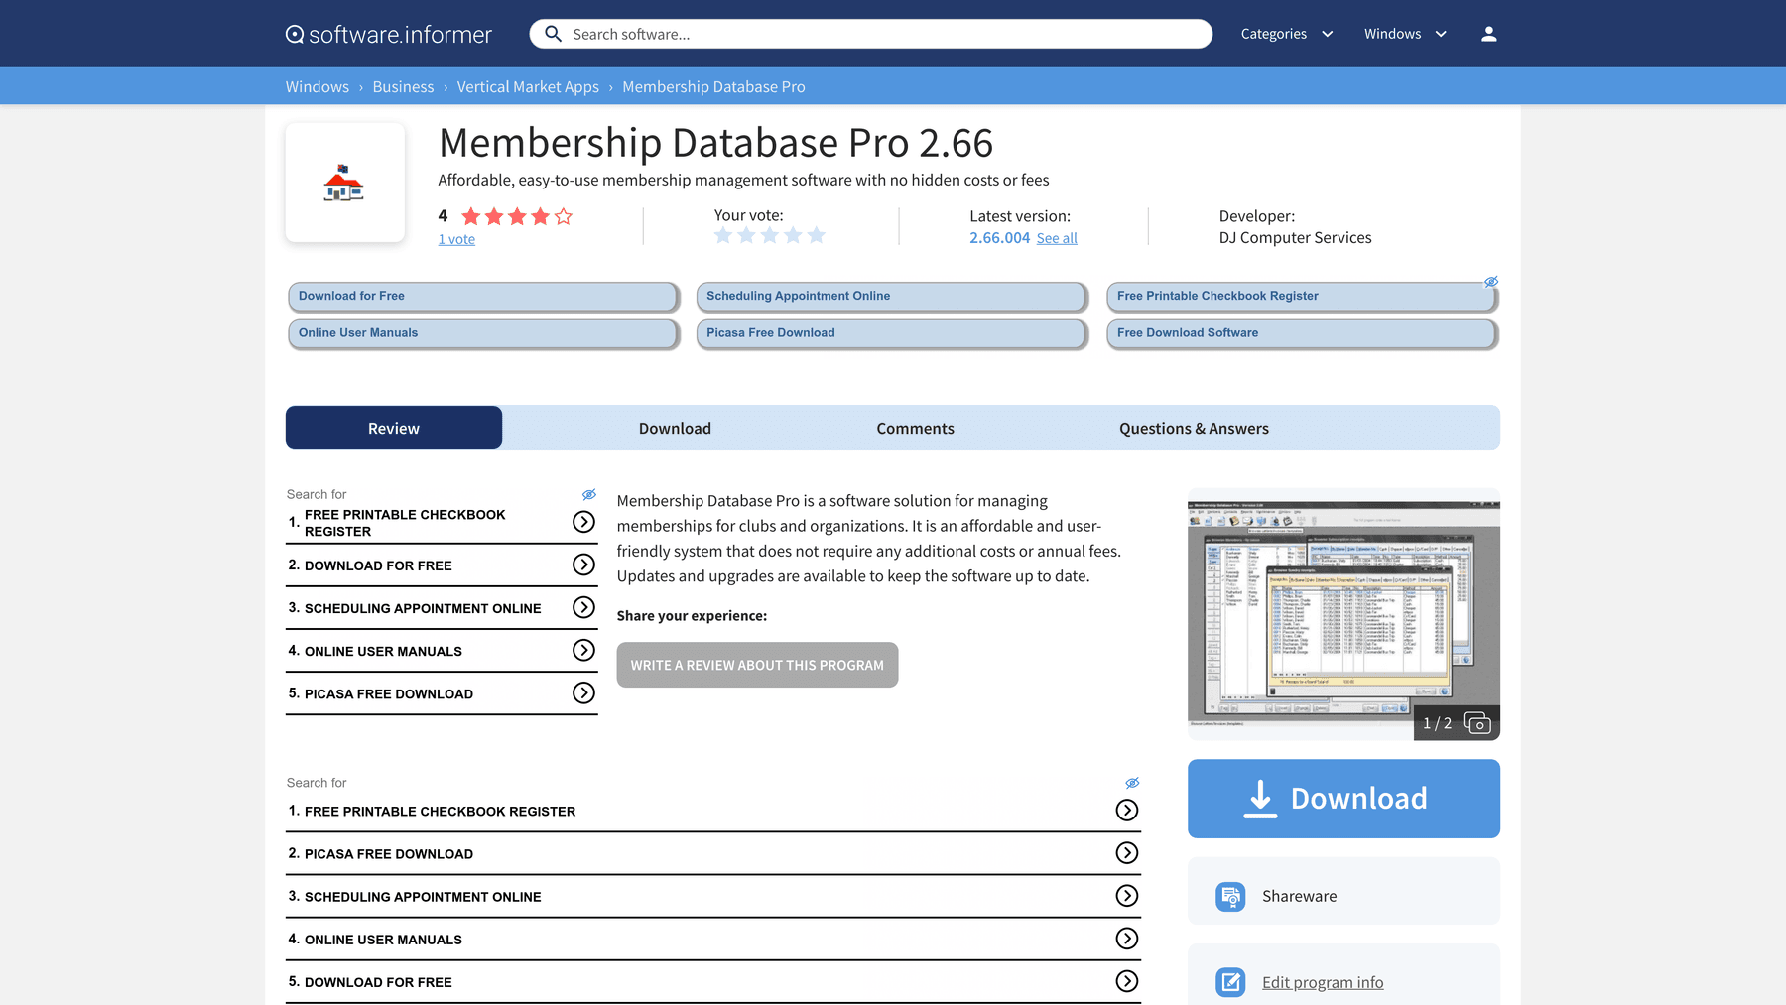Switch to the Comments tab

coord(915,429)
